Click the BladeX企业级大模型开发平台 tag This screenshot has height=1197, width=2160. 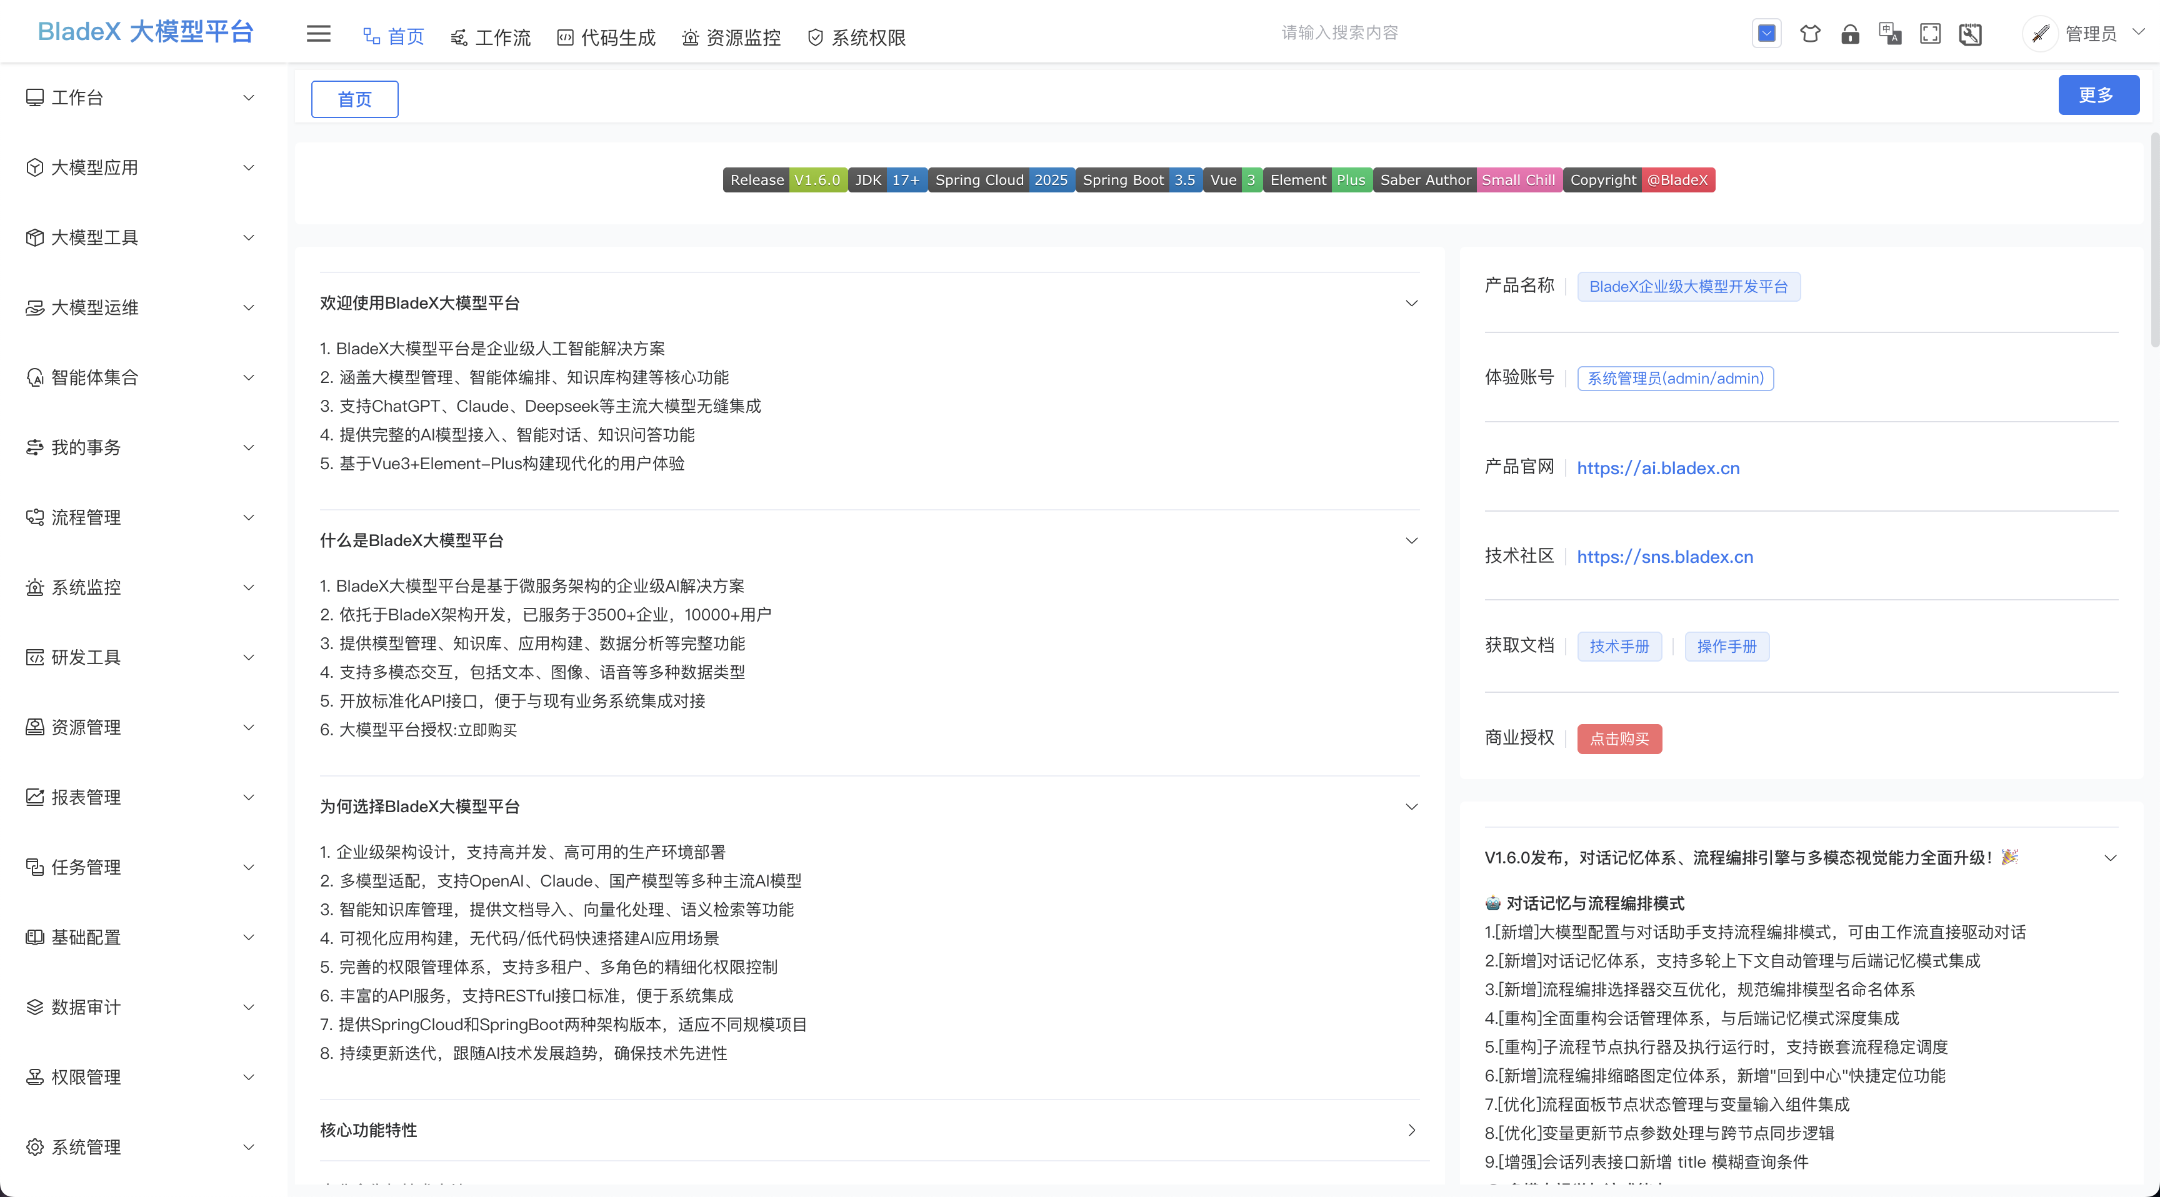click(x=1688, y=287)
